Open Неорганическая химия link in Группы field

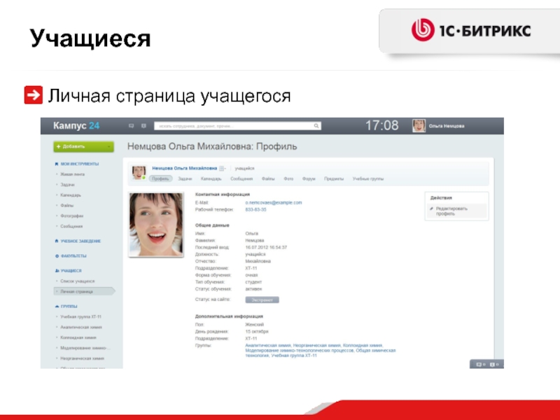click(317, 345)
